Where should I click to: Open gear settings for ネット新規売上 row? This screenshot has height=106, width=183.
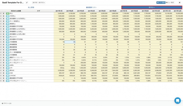[x=3, y=21]
